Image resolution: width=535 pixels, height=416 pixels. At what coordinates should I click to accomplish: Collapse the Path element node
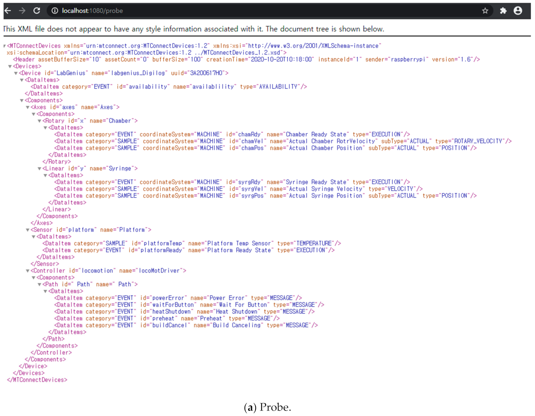click(x=40, y=284)
